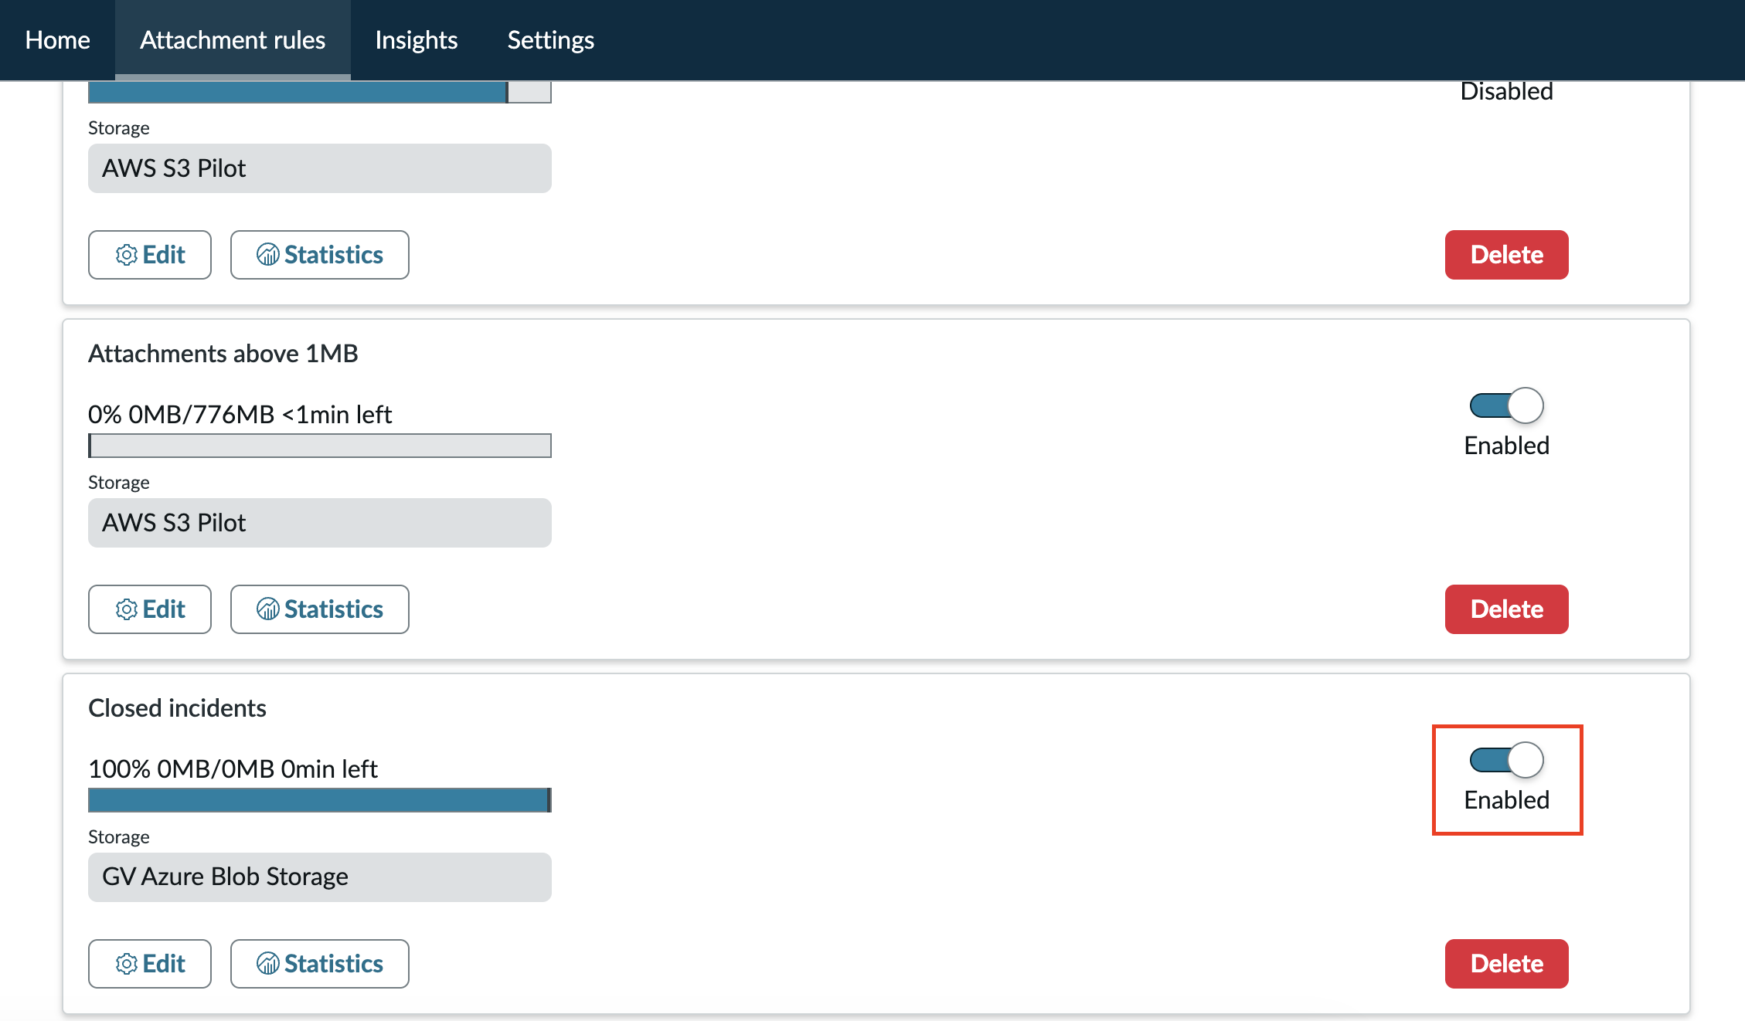
Task: Click the GV Azure Blob Storage field
Action: 320,877
